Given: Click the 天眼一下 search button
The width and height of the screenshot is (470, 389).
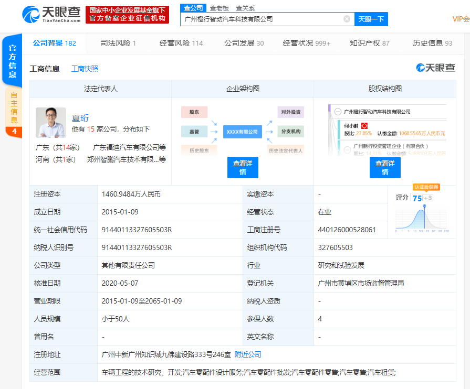Looking at the screenshot, I should (x=371, y=19).
